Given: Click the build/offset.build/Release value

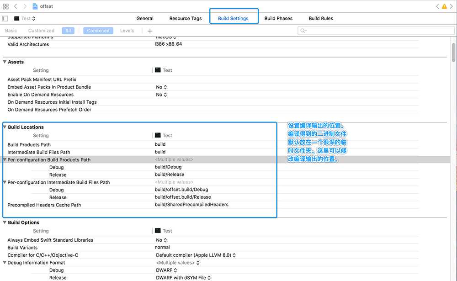Looking at the screenshot, I should point(183,197).
